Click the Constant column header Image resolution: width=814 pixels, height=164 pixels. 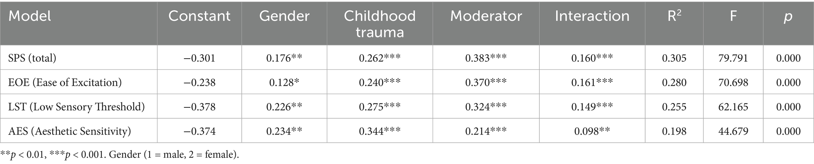[199, 16]
